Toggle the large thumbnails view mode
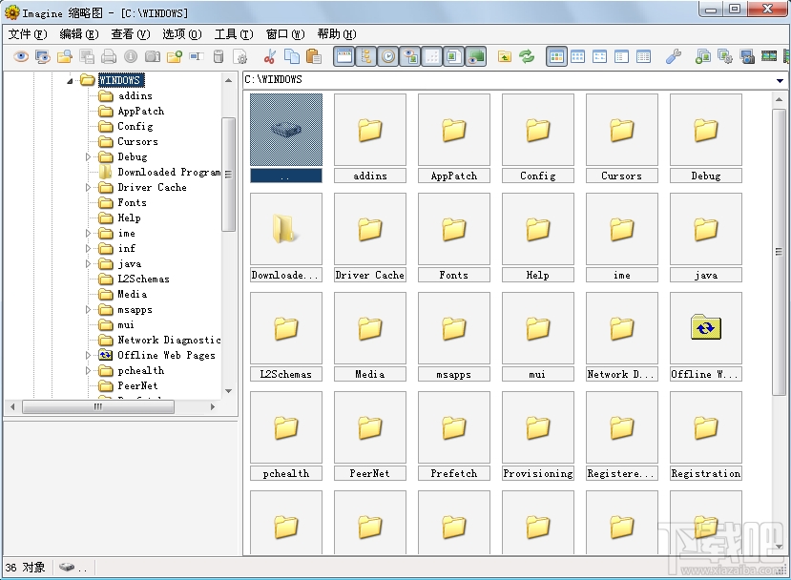This screenshot has height=580, width=791. (x=556, y=57)
